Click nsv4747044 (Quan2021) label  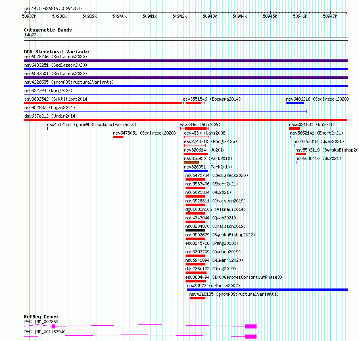[211, 218]
